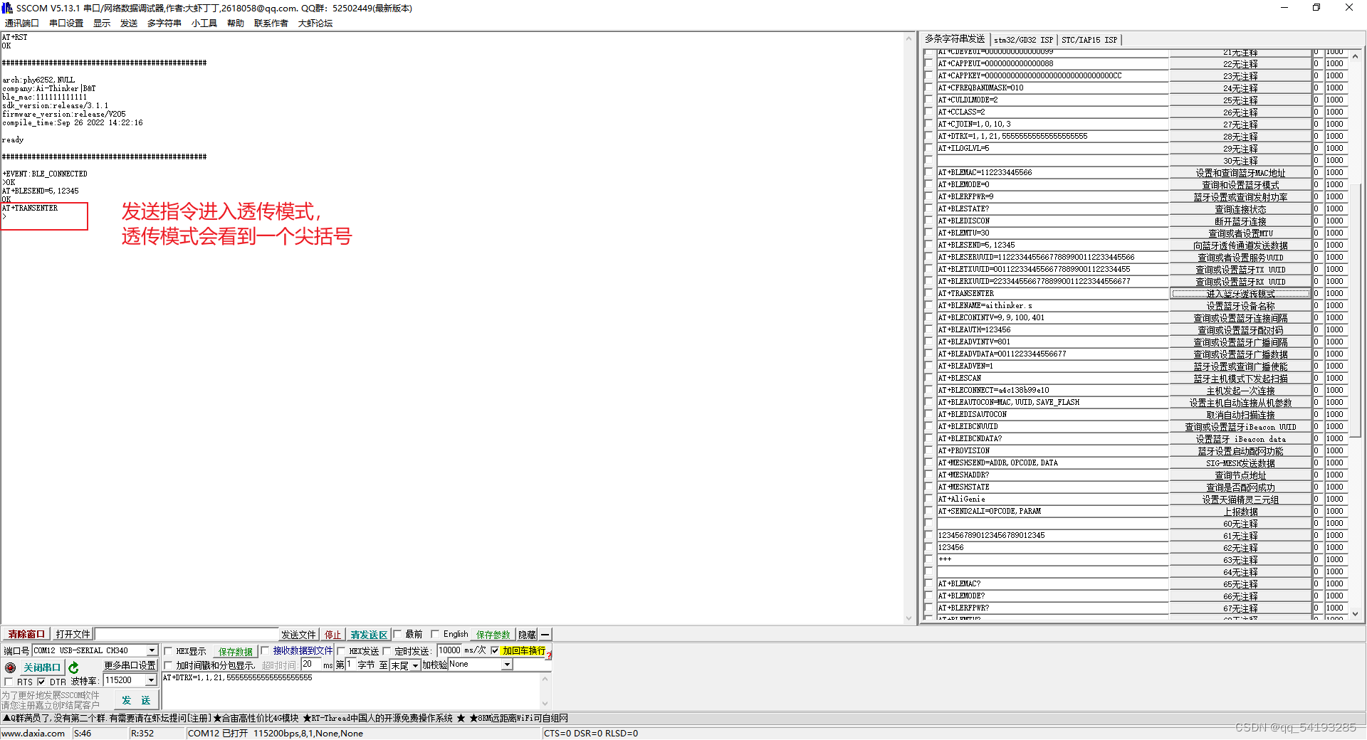Viewport: 1367px width, 740px height.
Task: Open the COM12 USB-SERIAL CH340 port dropdown
Action: point(152,650)
